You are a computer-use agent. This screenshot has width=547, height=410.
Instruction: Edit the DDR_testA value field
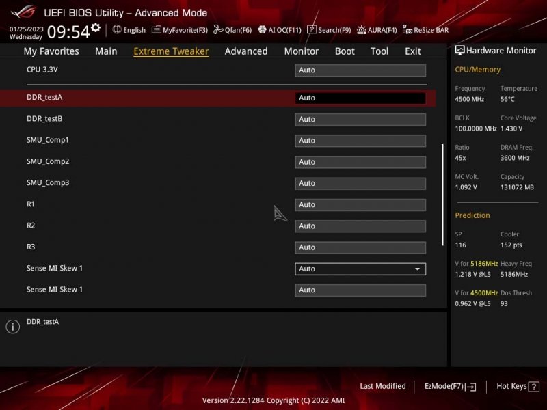(x=360, y=98)
